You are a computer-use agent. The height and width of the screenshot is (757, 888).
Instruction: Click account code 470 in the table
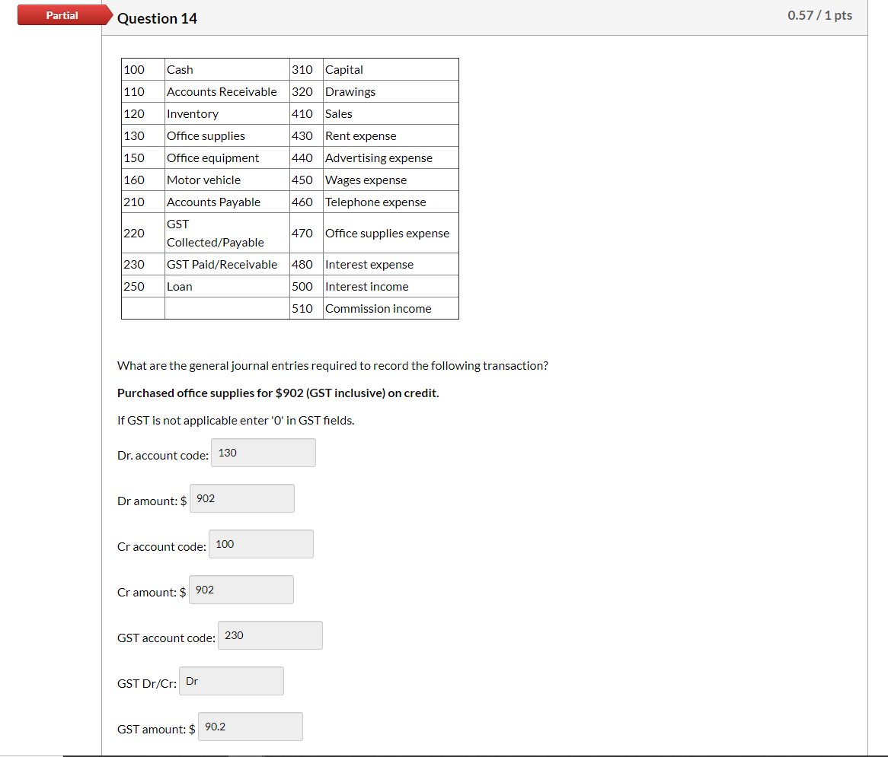[x=306, y=233]
